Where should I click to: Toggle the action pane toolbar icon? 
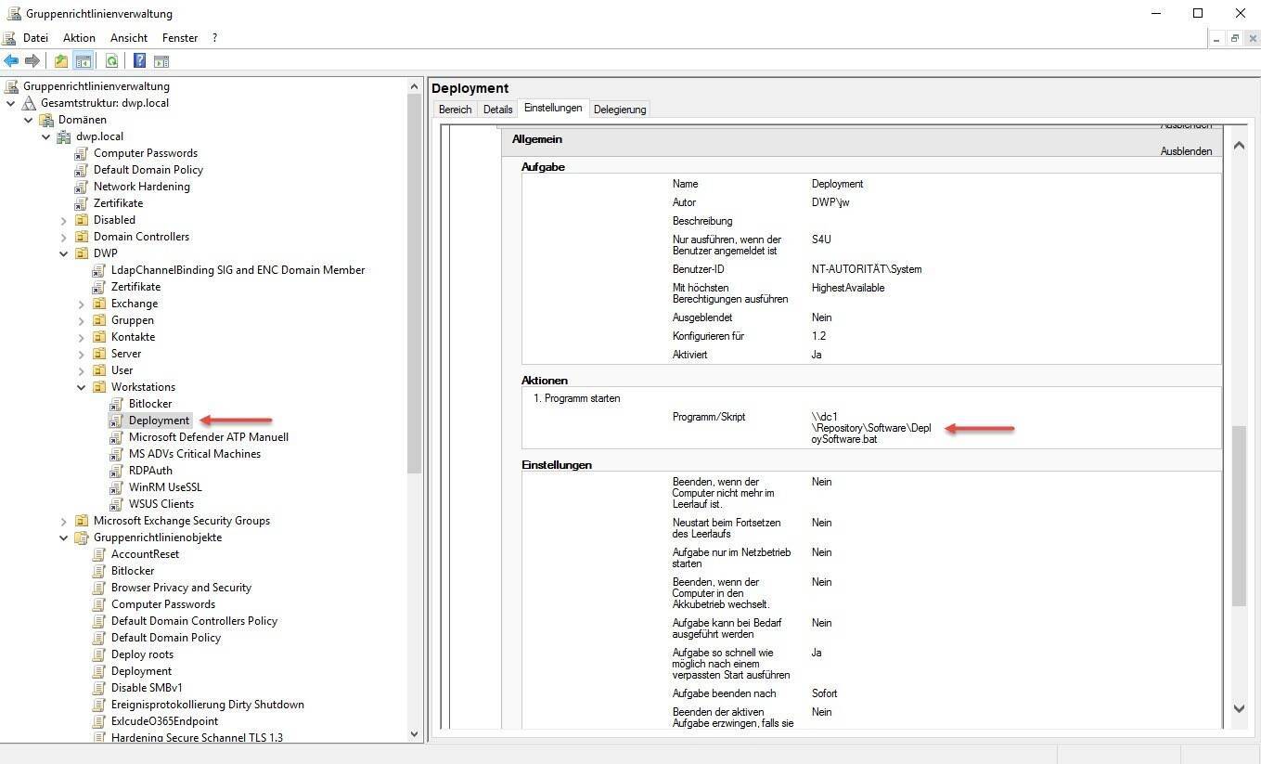point(161,61)
